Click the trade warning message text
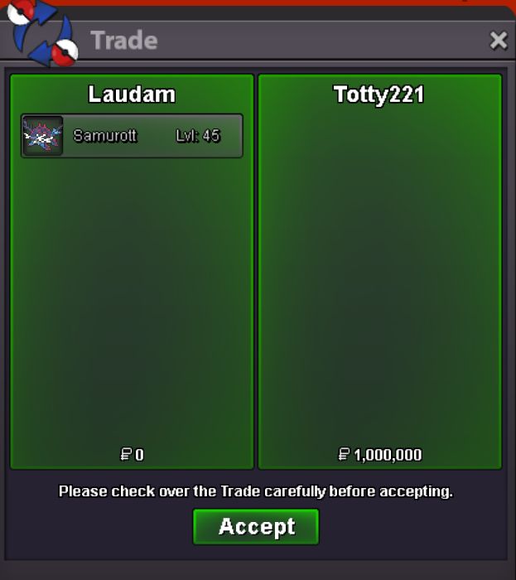 [256, 491]
